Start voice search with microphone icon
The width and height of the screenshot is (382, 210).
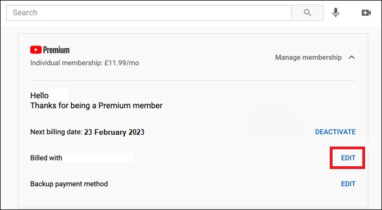tap(336, 12)
